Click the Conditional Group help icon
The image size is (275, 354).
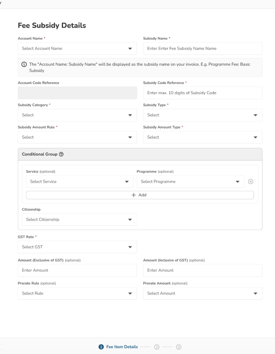tap(61, 154)
